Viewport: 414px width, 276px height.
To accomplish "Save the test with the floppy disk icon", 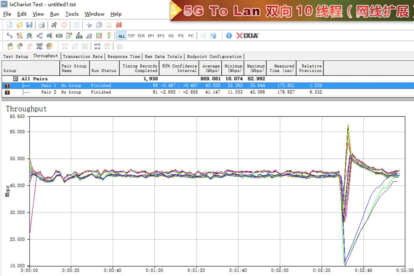I will [29, 25].
